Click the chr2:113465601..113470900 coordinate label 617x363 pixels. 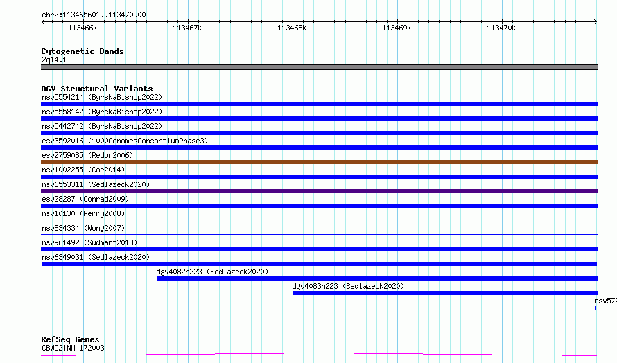pyautogui.click(x=94, y=15)
